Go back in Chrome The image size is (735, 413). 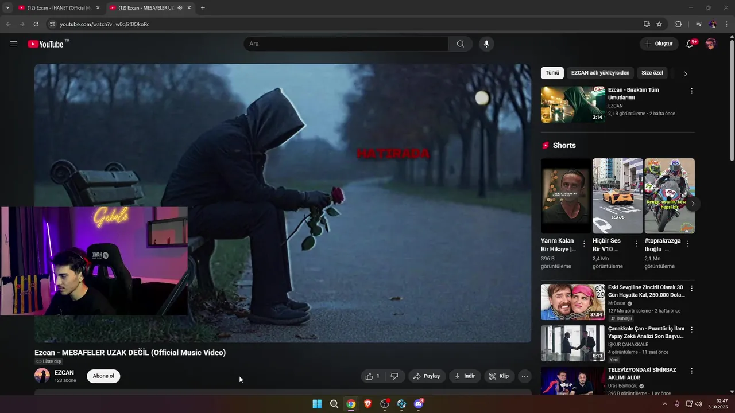click(x=8, y=24)
